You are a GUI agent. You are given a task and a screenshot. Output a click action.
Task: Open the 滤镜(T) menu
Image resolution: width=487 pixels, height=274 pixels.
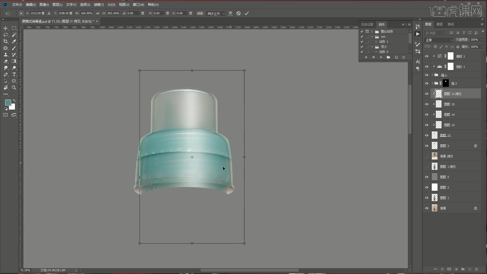[99, 5]
